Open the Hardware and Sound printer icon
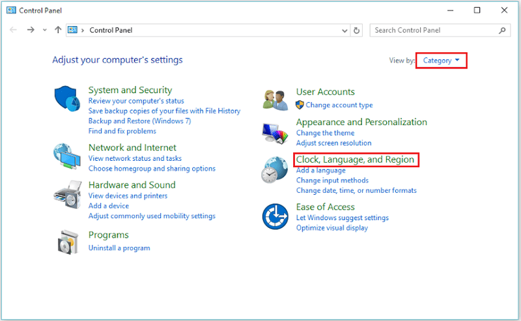 click(68, 195)
